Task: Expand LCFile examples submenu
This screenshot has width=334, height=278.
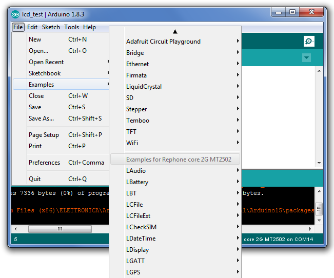Action: tap(175, 205)
